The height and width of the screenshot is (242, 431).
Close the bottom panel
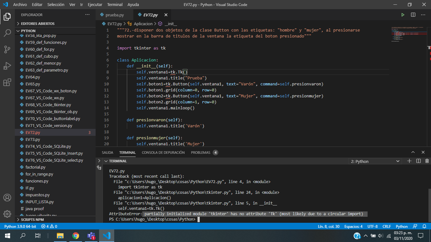pyautogui.click(x=423, y=152)
